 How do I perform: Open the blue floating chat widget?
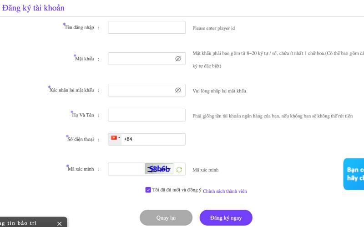pyautogui.click(x=354, y=174)
